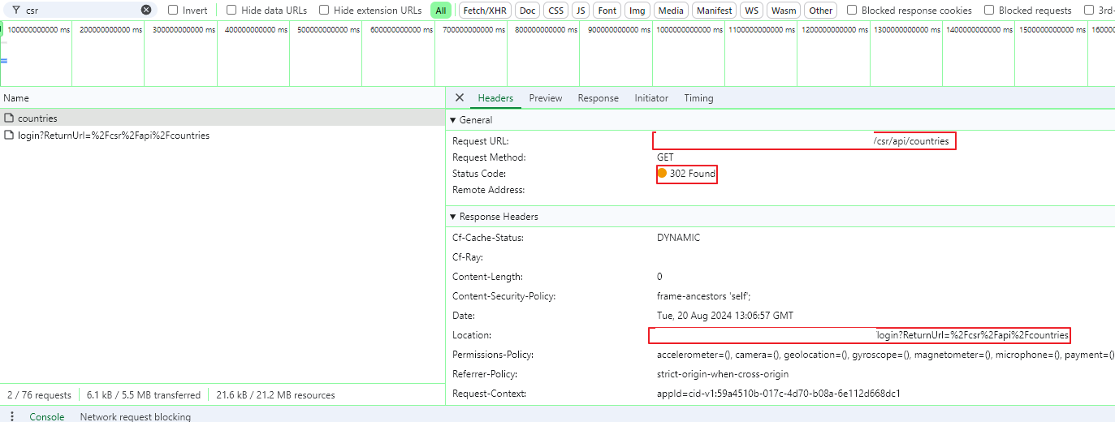The height and width of the screenshot is (422, 1115).
Task: Filter by Wasm requests
Action: pyautogui.click(x=784, y=11)
